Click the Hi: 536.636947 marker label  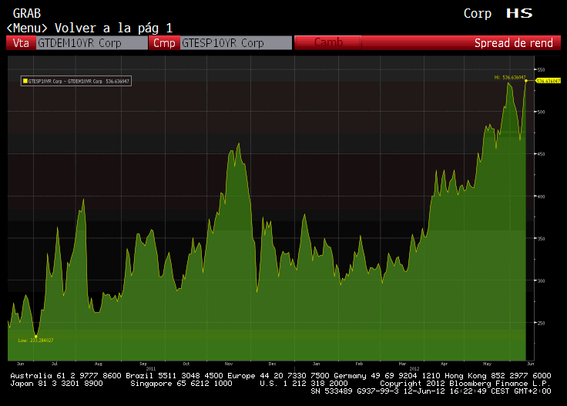point(510,77)
